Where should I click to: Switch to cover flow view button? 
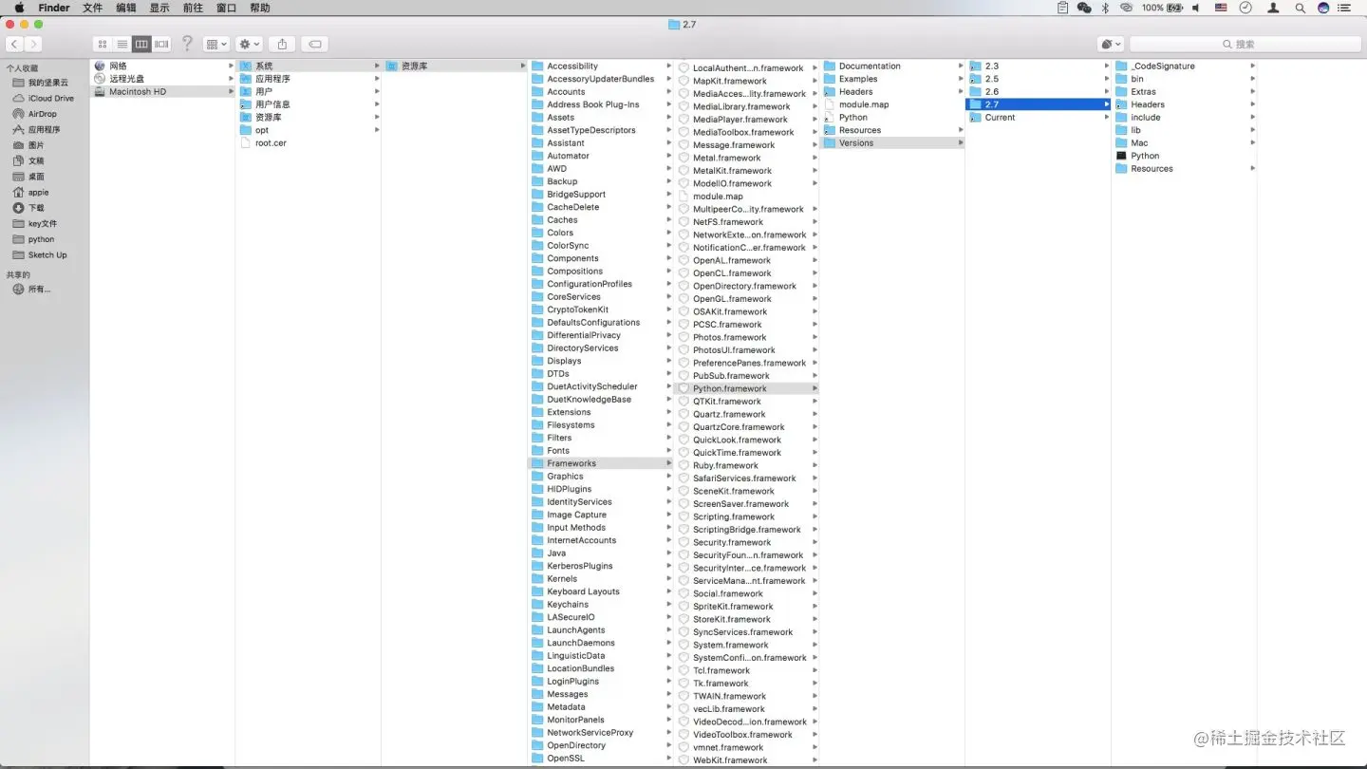click(x=161, y=45)
